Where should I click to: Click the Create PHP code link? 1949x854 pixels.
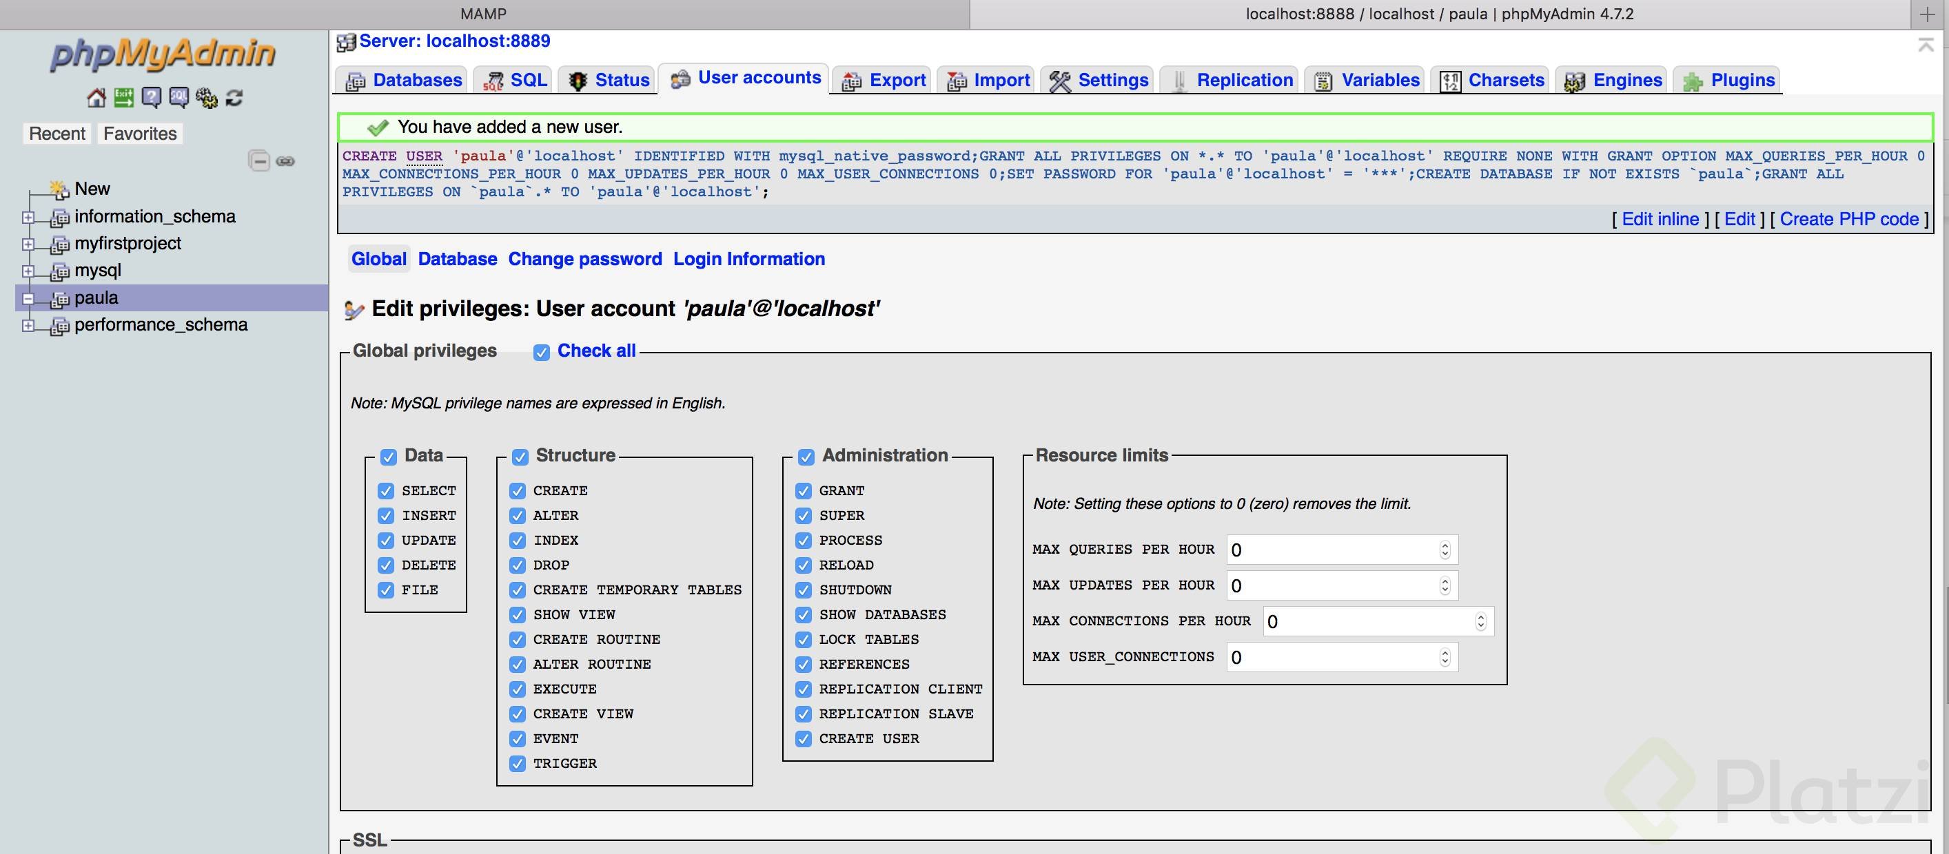[x=1848, y=219]
